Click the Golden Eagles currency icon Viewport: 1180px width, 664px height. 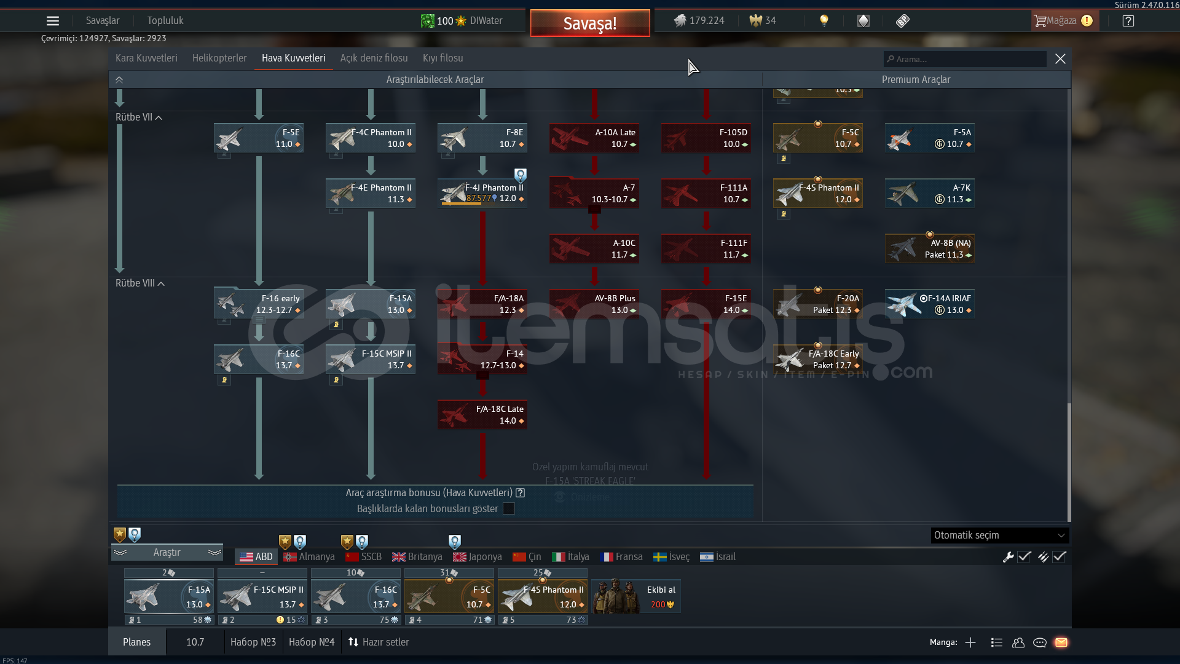pos(755,21)
